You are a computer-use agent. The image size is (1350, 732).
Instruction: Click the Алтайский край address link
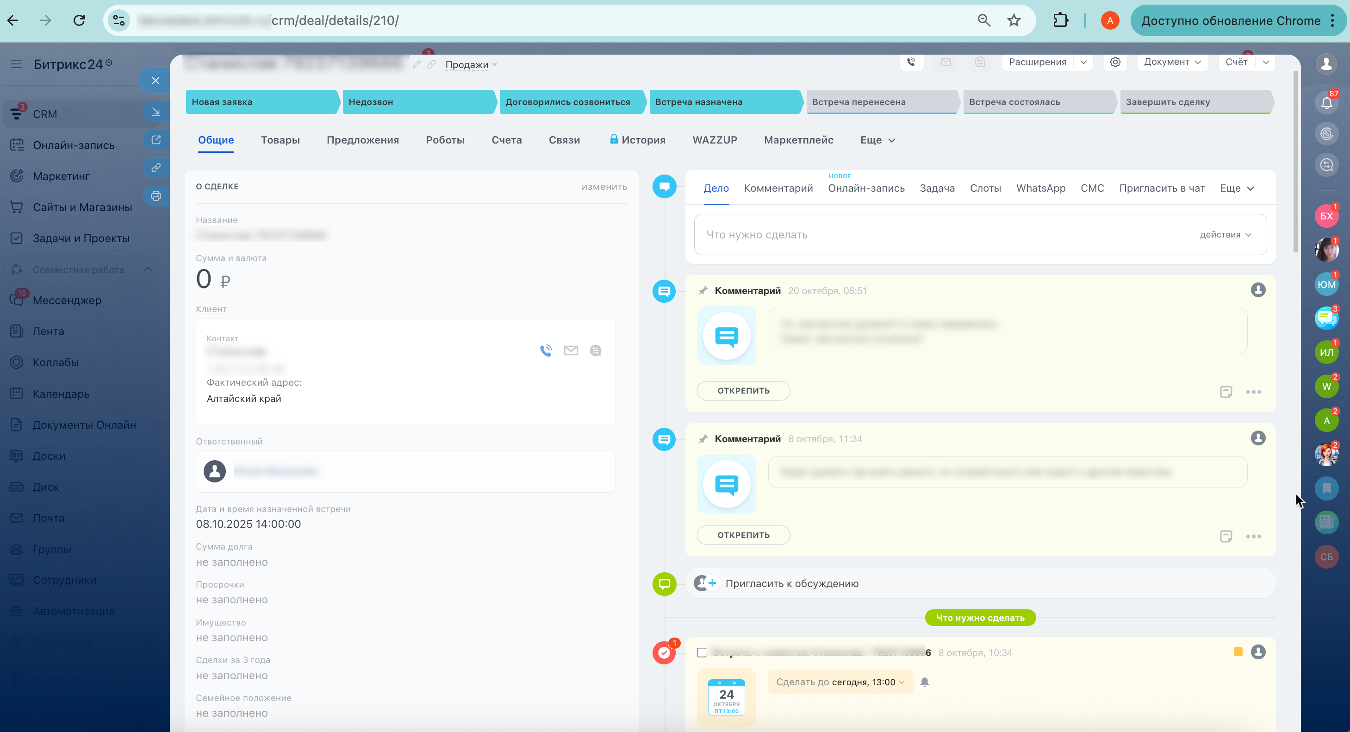(244, 399)
